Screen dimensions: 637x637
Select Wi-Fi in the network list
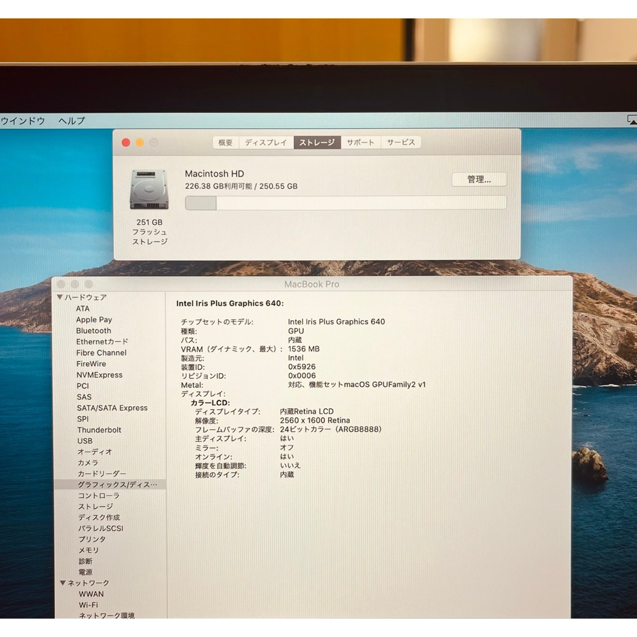[88, 605]
